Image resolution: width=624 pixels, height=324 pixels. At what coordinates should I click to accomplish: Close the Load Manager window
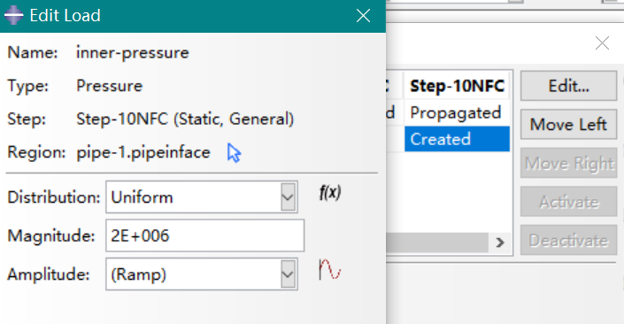click(x=602, y=43)
